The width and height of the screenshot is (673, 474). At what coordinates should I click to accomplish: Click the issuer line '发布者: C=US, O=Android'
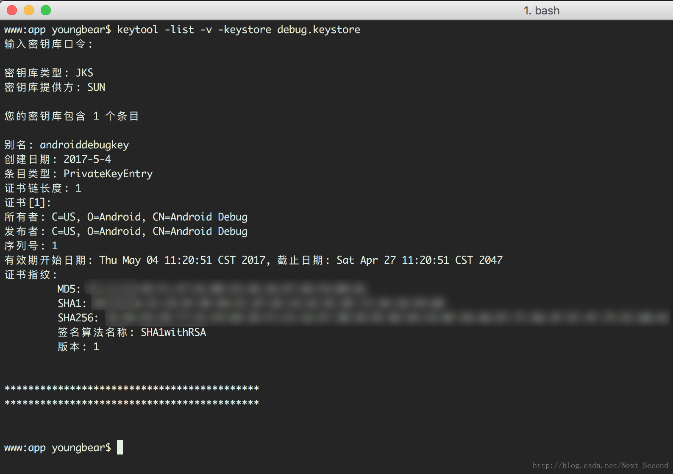[126, 231]
